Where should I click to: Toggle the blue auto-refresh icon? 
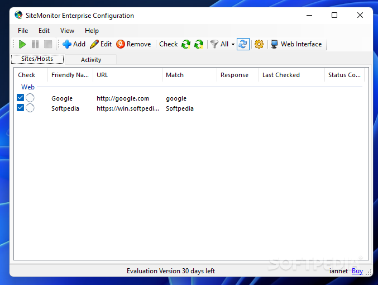tap(243, 44)
